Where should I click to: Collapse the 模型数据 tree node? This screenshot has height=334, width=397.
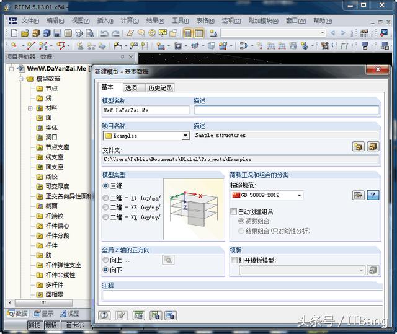tap(21, 79)
